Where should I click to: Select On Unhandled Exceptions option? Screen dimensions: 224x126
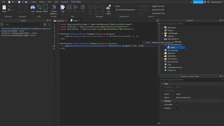pos(124,10)
